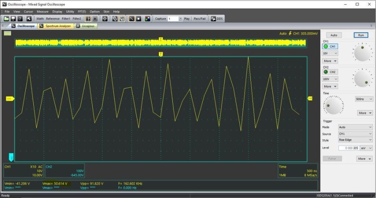Image resolution: width=376 pixels, height=198 pixels.
Task: Open the trigger Mode dropdown
Action: coord(356,127)
